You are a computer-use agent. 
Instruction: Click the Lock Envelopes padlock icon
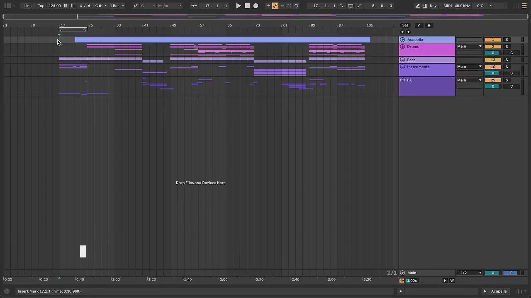tap(429, 25)
